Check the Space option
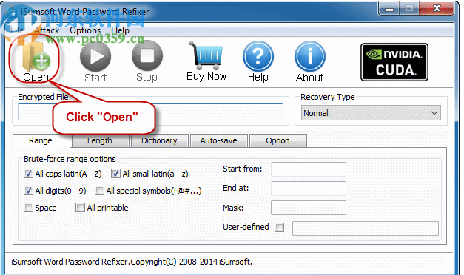 [28, 207]
